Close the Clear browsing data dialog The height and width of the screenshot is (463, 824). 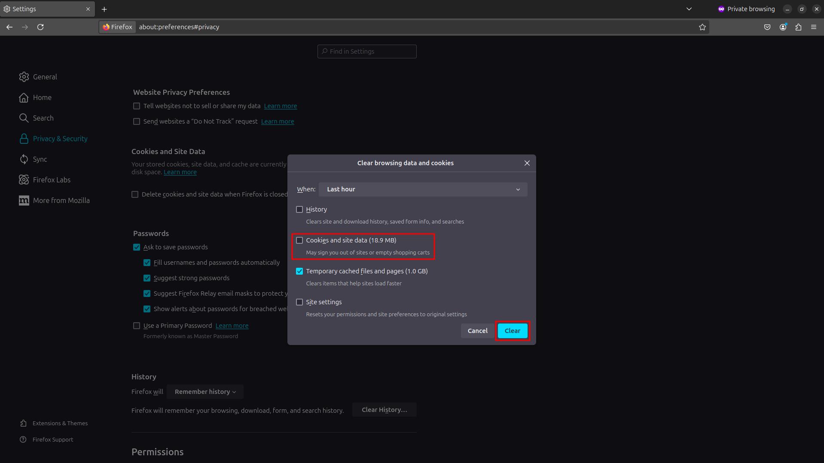coord(527,163)
